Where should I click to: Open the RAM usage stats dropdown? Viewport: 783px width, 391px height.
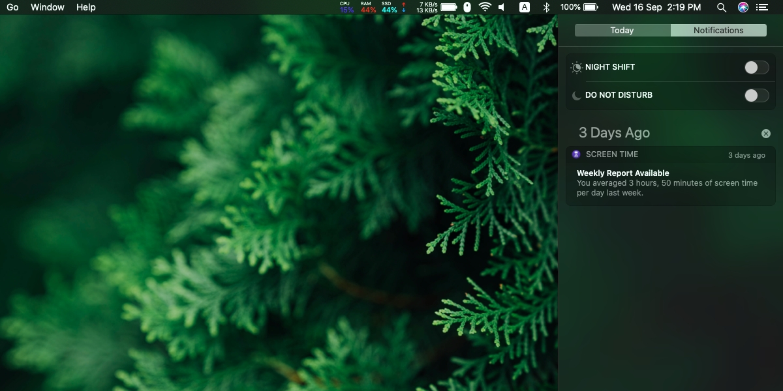click(368, 7)
